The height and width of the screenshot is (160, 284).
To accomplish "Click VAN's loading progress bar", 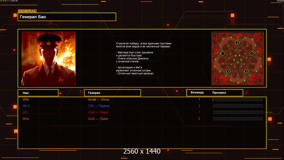I will pyautogui.click(x=238, y=99).
